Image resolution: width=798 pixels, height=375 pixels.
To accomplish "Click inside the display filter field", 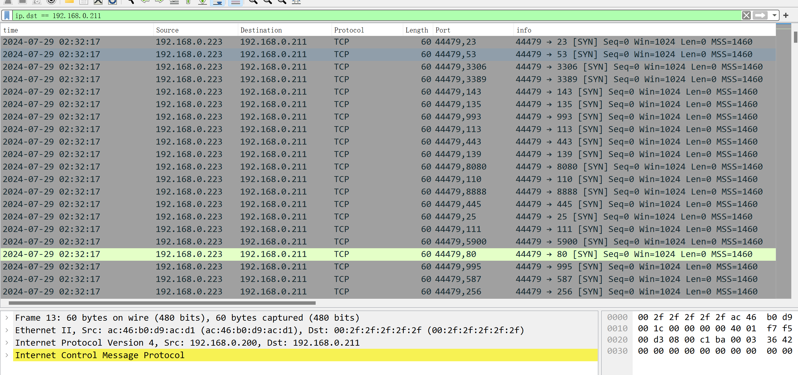I will (x=375, y=15).
